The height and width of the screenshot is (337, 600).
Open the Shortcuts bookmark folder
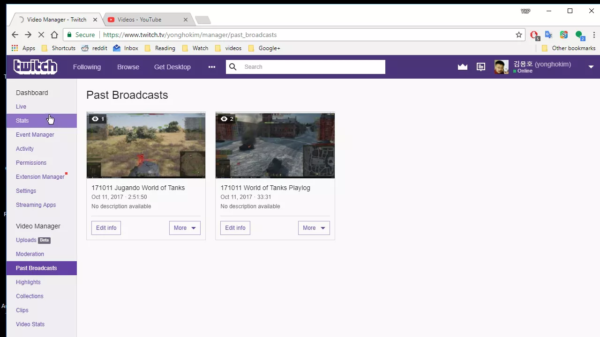click(x=59, y=48)
